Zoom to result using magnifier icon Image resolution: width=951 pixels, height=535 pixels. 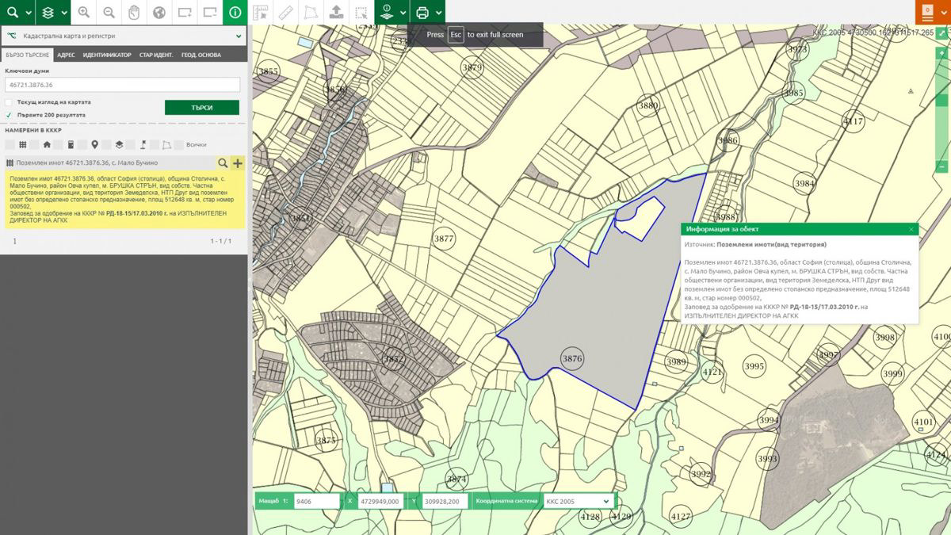click(223, 162)
